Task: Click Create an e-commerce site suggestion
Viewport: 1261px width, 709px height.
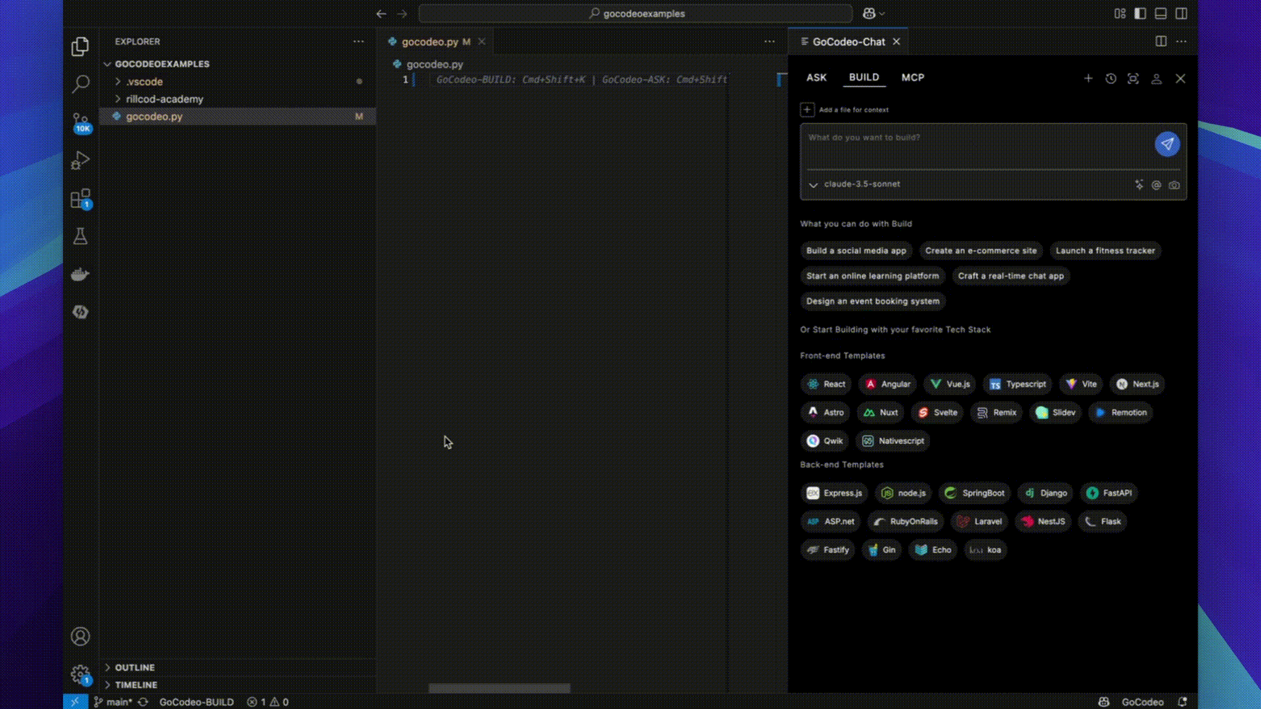Action: coord(981,251)
